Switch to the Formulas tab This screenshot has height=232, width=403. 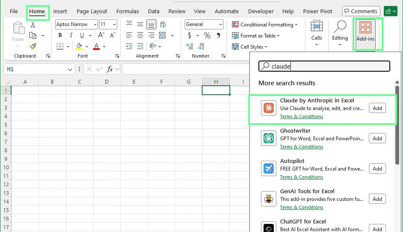128,12
